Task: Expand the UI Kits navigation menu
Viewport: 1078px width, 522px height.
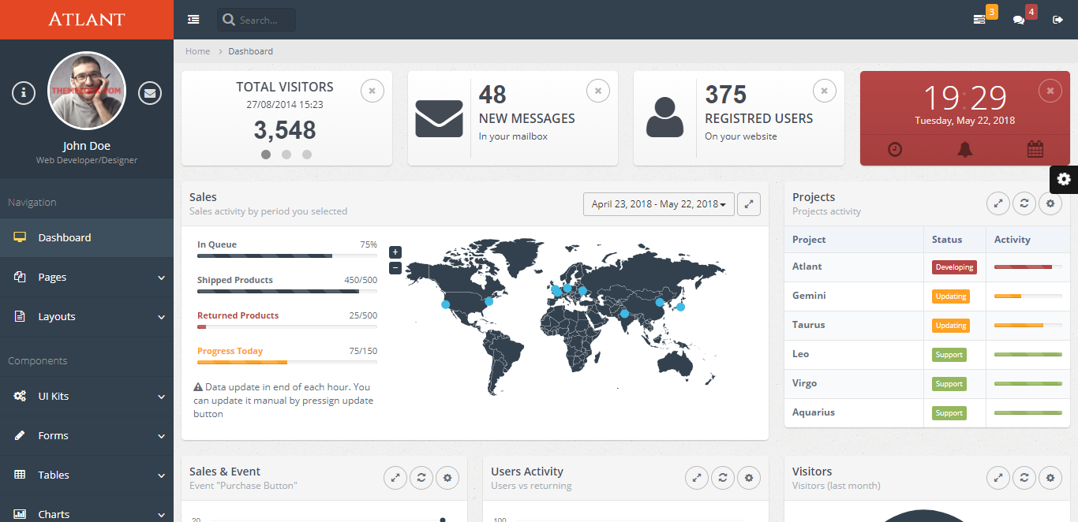Action: [87, 396]
